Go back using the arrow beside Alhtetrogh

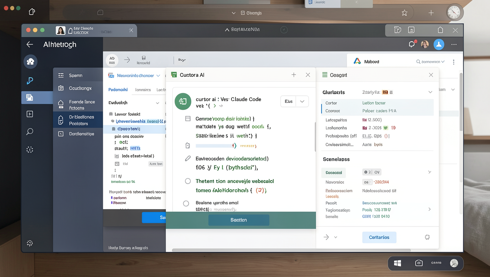tap(30, 44)
